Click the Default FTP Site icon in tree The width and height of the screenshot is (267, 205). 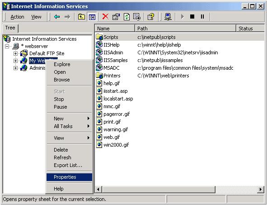click(x=24, y=53)
